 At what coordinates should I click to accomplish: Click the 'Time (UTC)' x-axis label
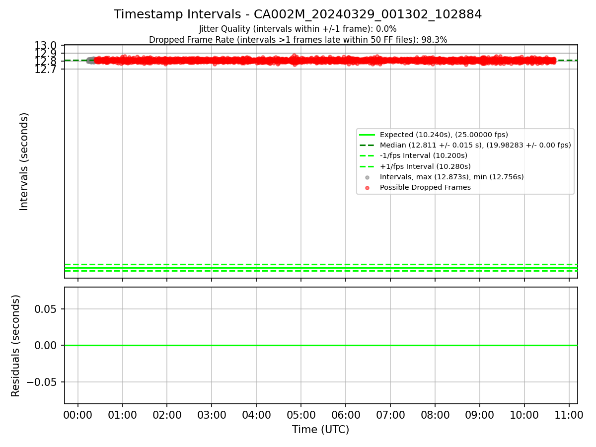pyautogui.click(x=320, y=430)
